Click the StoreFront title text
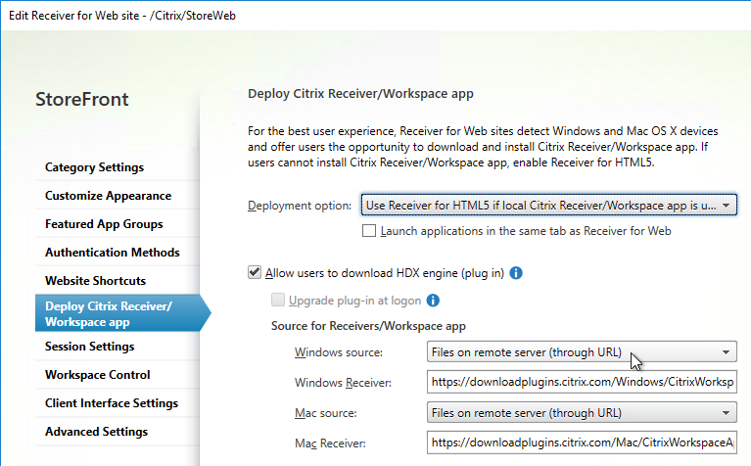Image resolution: width=751 pixels, height=466 pixels. [82, 99]
